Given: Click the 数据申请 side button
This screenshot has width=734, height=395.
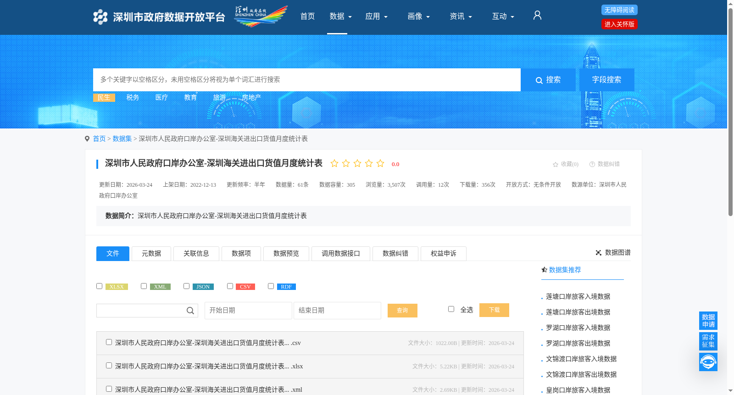Looking at the screenshot, I should 708,321.
